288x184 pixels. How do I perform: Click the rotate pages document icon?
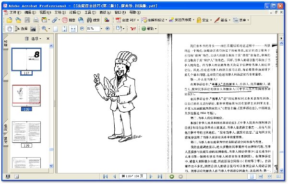pos(119,29)
